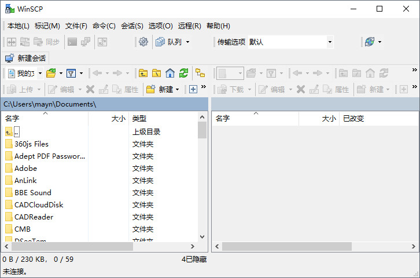Open the preferences gear icon
Viewport: 420px width, 278px height.
point(143,42)
